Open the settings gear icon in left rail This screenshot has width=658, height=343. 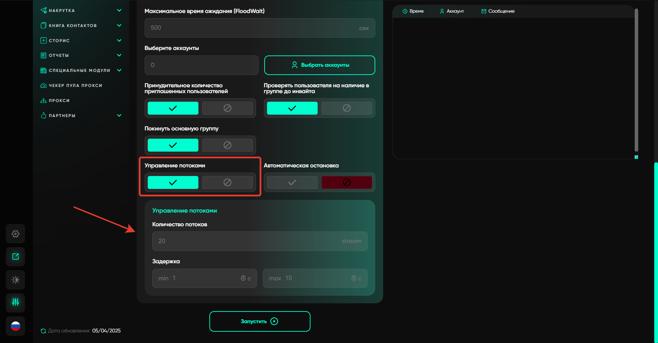tap(15, 234)
